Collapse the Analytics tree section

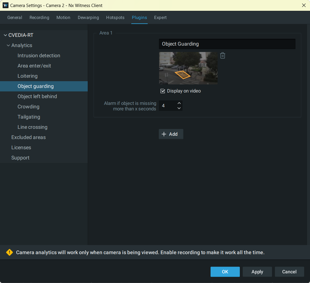(x=8, y=46)
